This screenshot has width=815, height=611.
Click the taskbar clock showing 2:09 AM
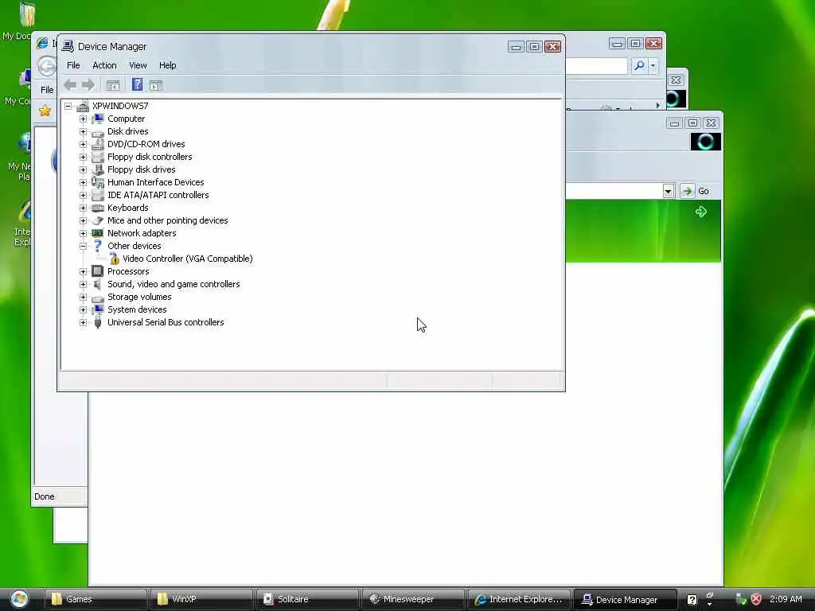[786, 599]
